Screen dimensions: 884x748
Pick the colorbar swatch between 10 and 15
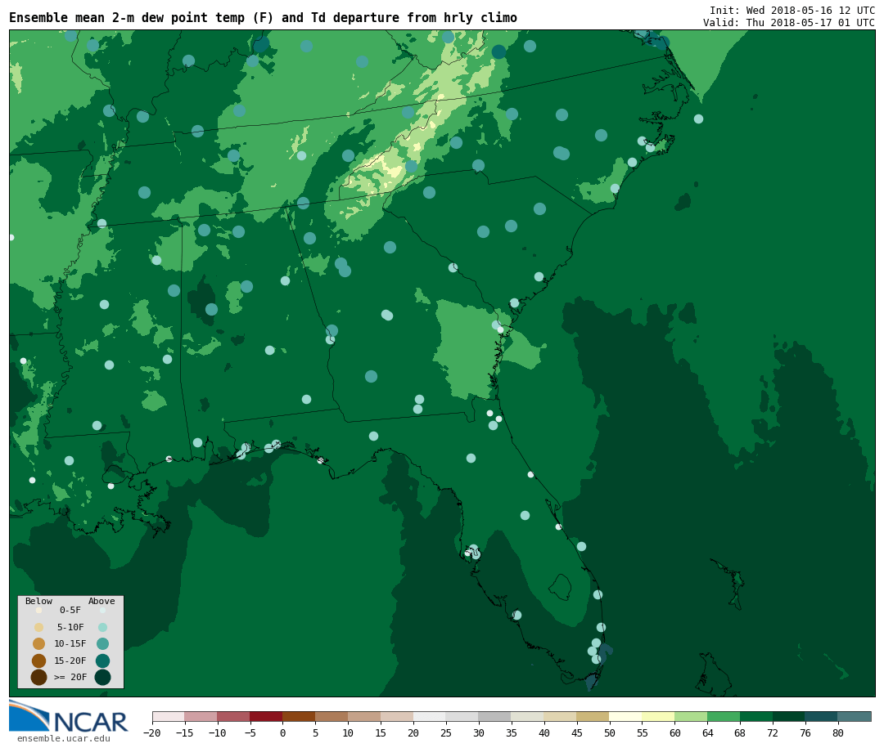click(364, 717)
